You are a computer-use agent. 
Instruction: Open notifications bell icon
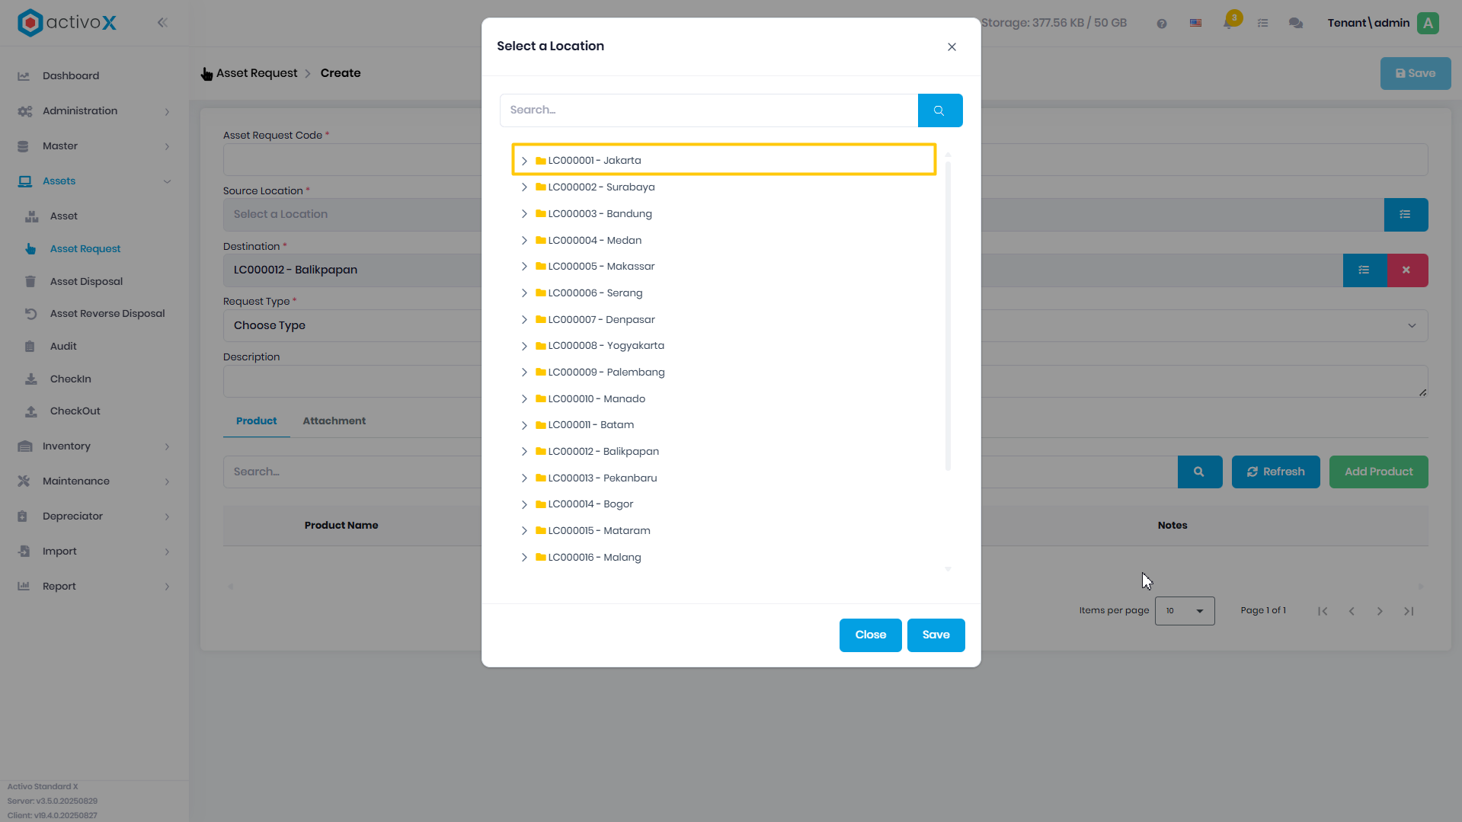tap(1229, 23)
